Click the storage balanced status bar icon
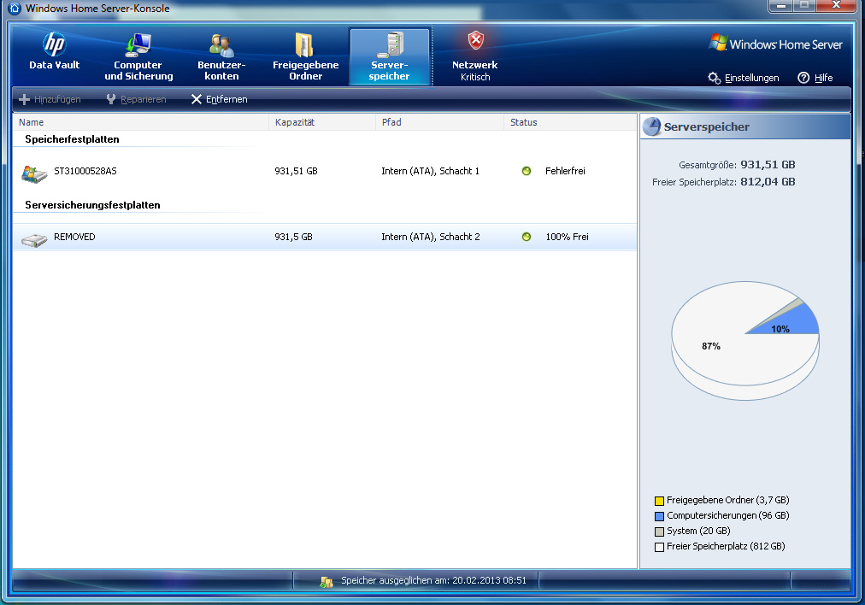 [326, 581]
